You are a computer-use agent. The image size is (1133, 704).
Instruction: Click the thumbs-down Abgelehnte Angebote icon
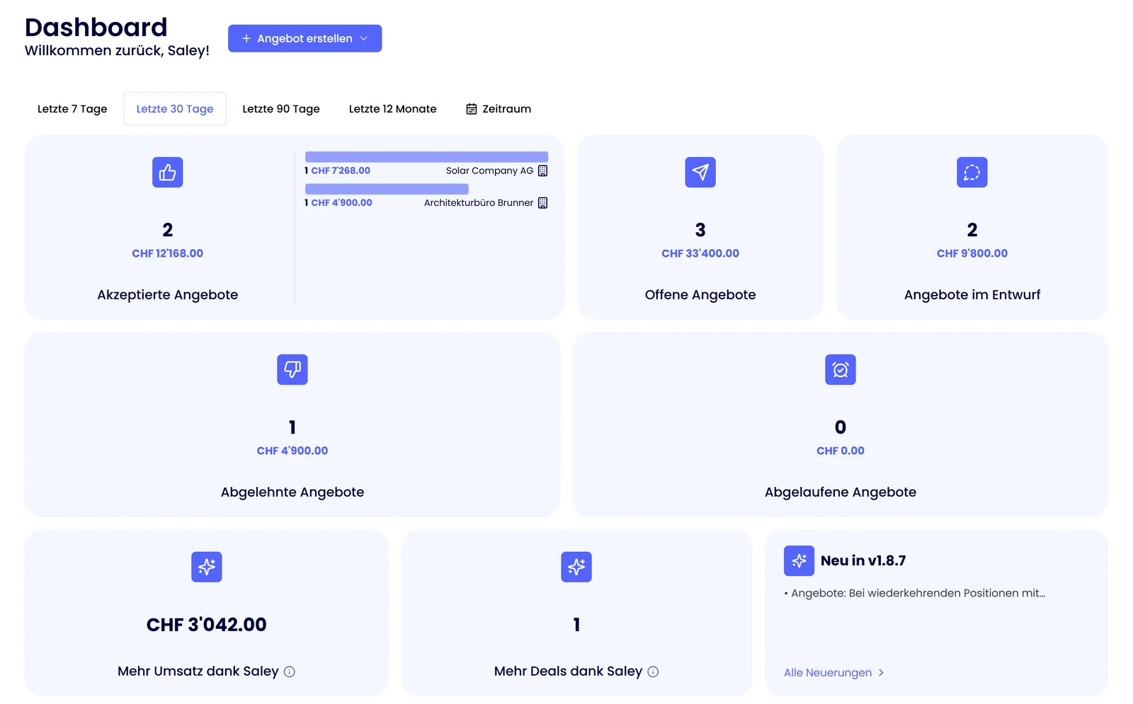[x=292, y=369]
